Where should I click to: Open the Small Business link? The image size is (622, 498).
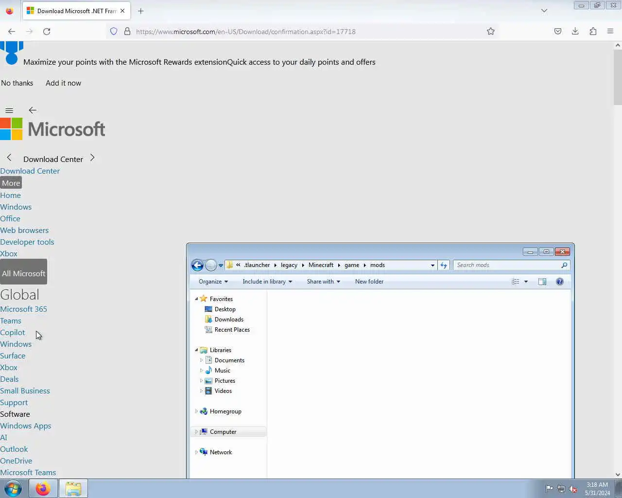click(25, 391)
